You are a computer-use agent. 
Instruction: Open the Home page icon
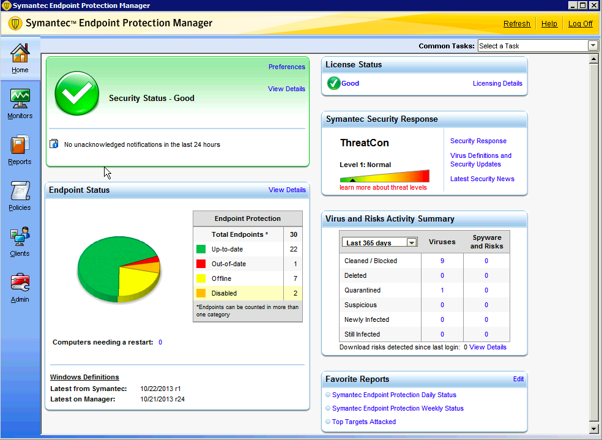pos(20,53)
